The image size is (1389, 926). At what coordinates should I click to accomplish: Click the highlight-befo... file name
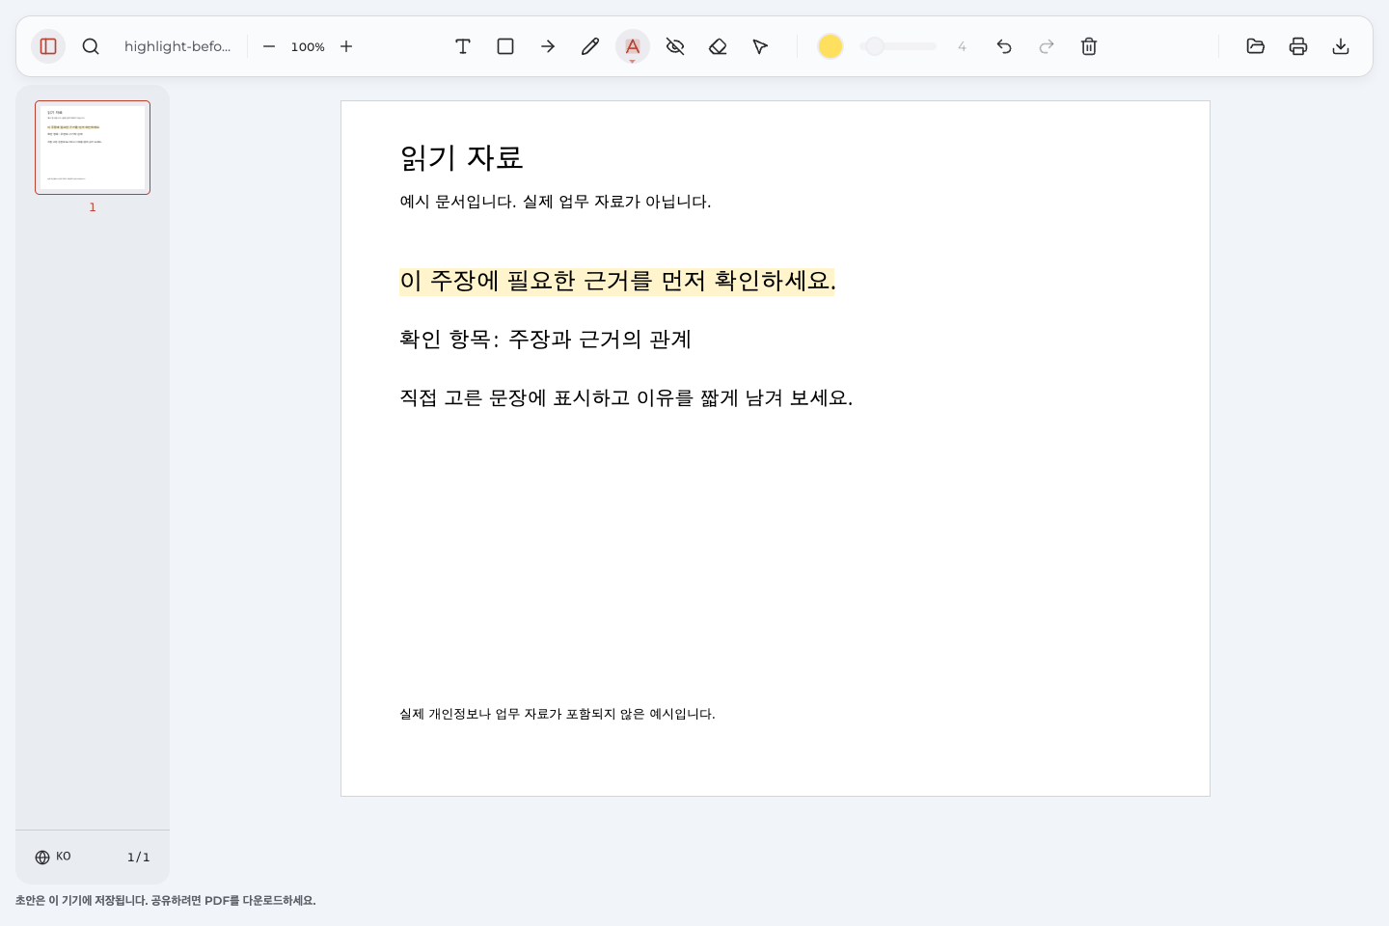pos(177,46)
